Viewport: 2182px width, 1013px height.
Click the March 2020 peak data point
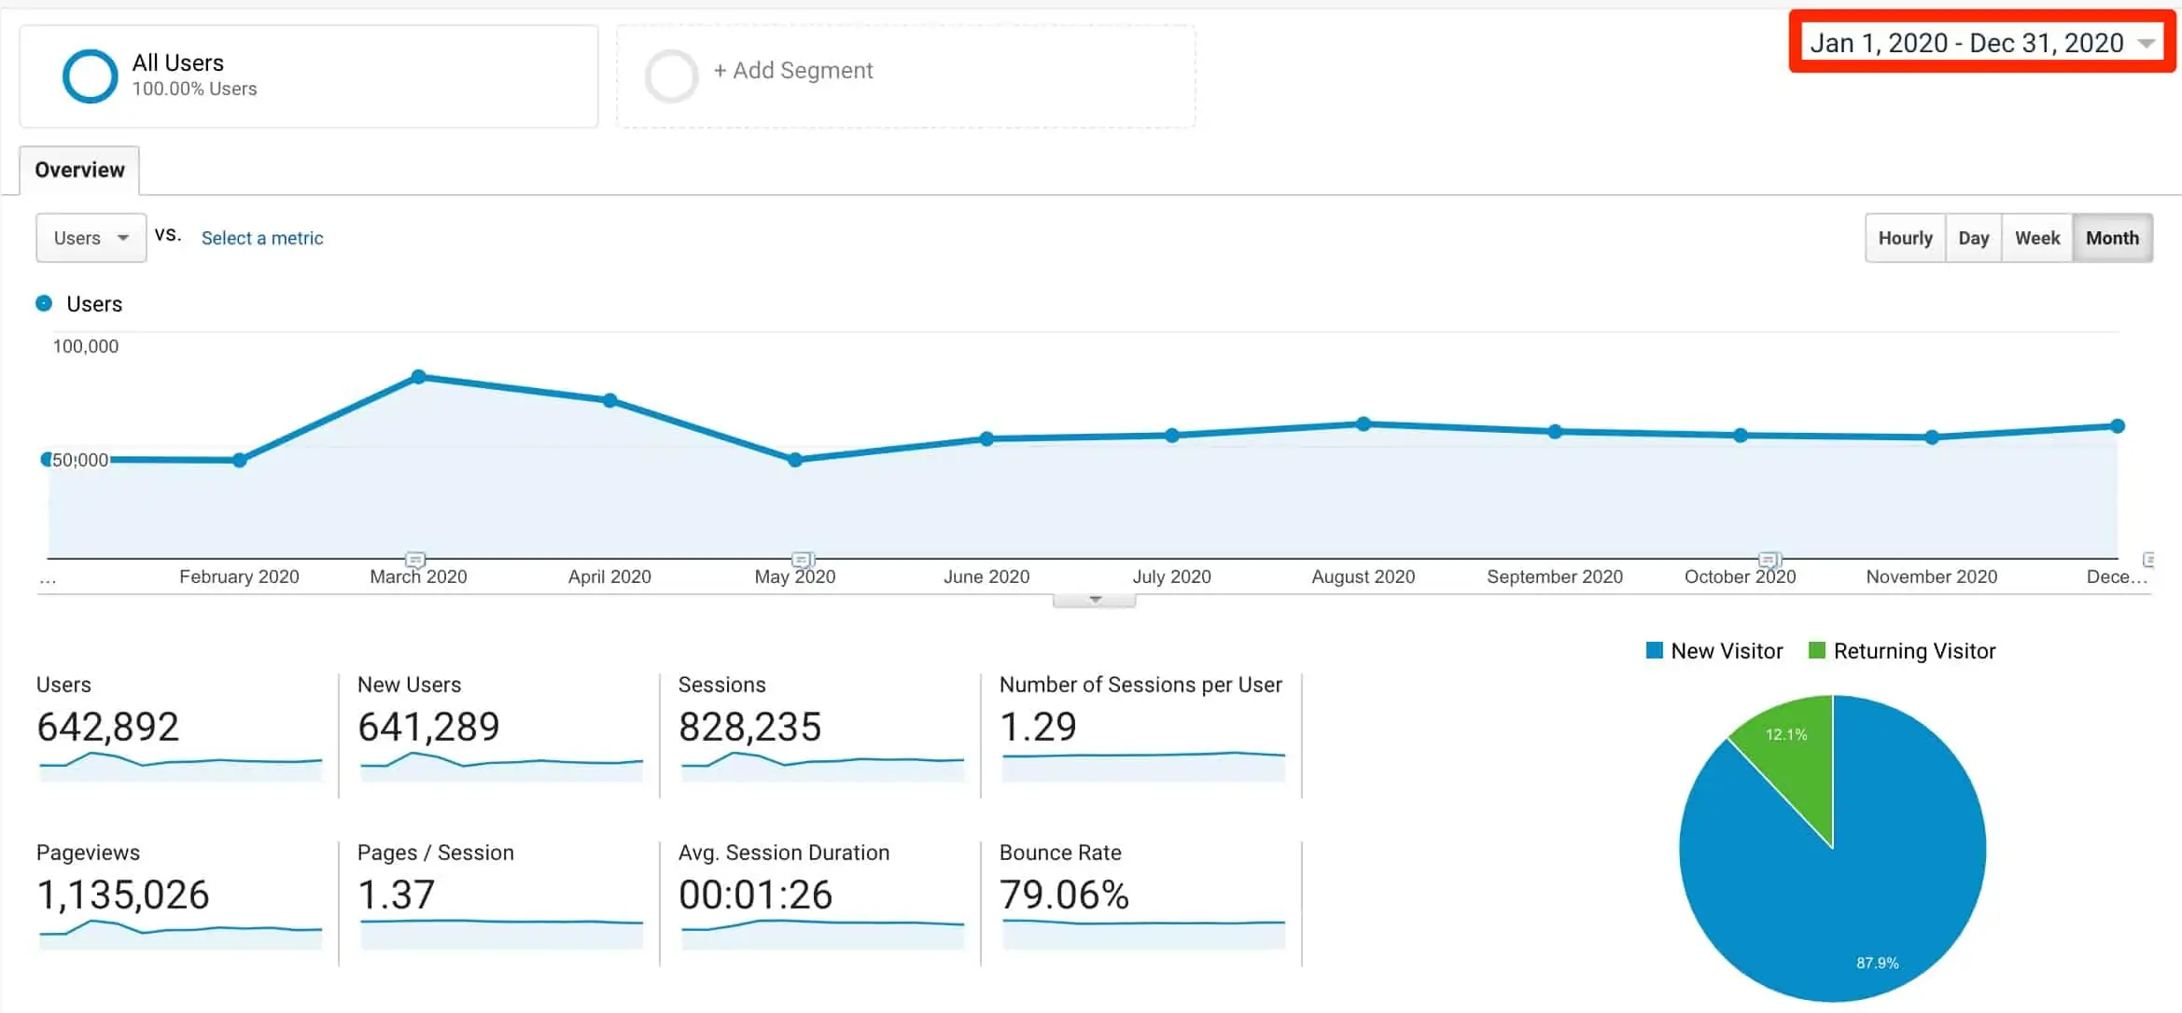419,377
